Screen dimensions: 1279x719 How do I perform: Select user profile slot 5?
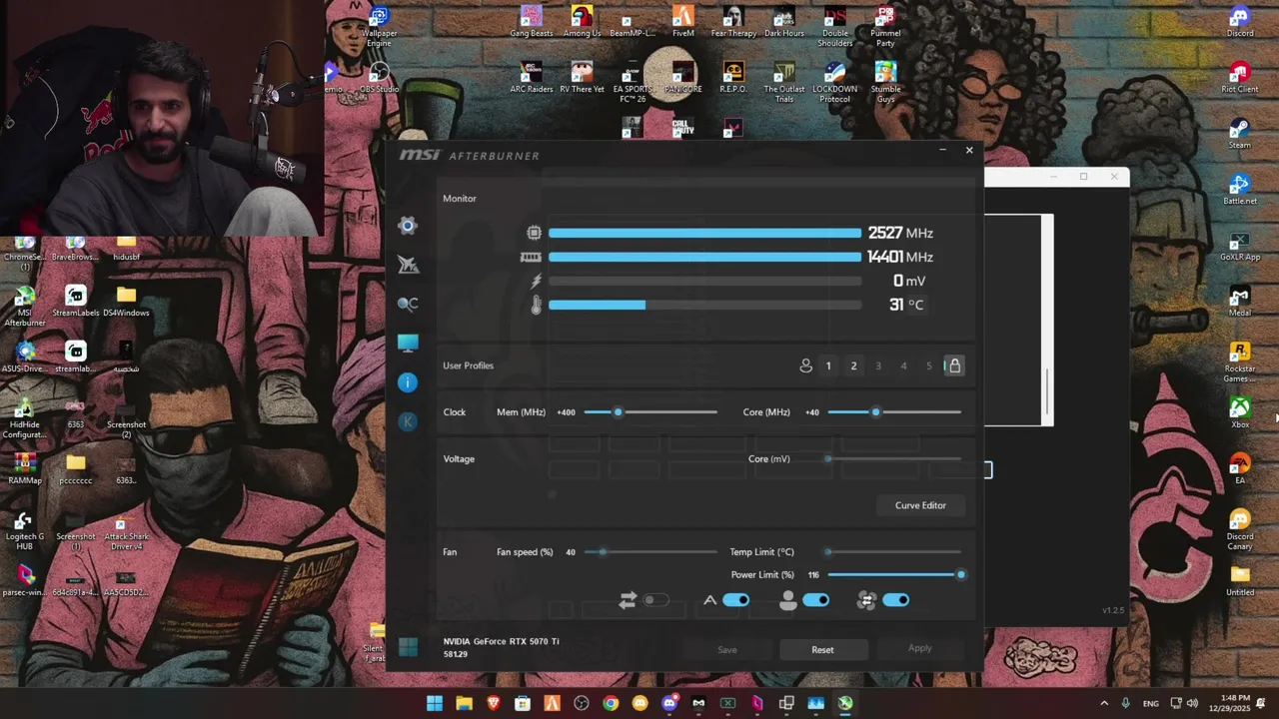pos(928,366)
